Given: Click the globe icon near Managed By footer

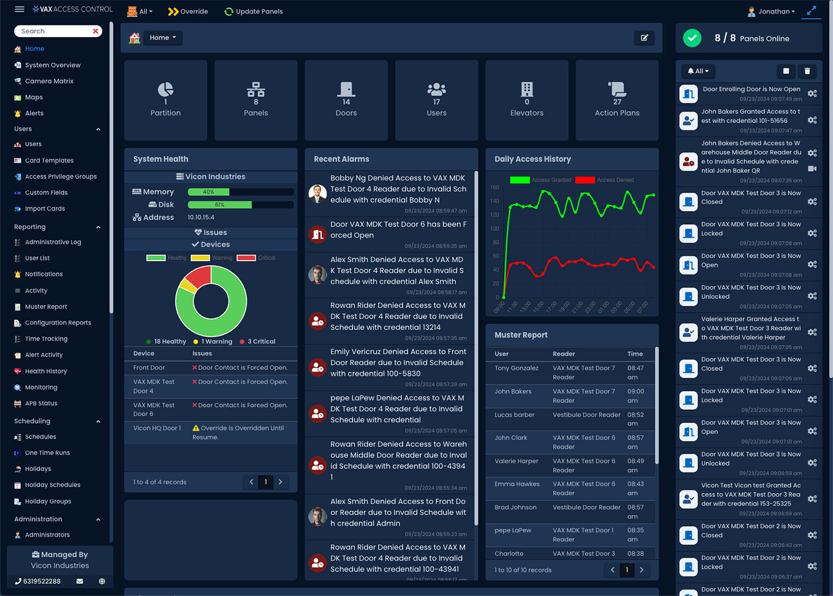Looking at the screenshot, I should pos(102,581).
